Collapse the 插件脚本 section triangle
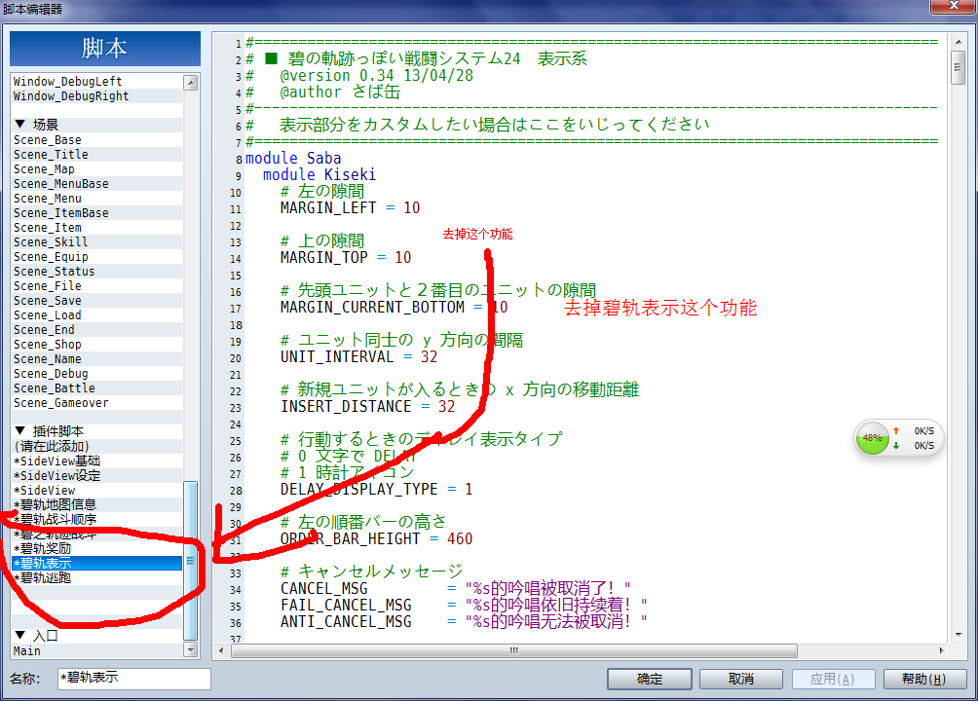 pos(19,431)
